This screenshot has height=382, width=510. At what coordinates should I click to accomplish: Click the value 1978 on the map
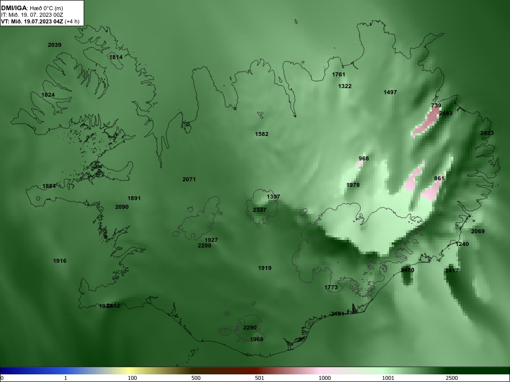[x=353, y=185]
